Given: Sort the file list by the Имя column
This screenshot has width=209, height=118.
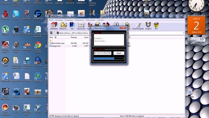Looking at the screenshot, I should coord(51,37).
